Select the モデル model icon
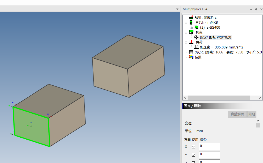 click(191, 22)
